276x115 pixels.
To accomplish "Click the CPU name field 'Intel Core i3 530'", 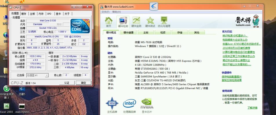I will click(x=48, y=21).
